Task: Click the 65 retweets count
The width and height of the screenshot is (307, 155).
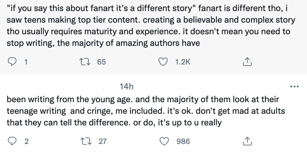Action: (x=102, y=62)
